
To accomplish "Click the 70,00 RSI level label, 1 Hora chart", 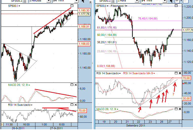I will (186, 78).
